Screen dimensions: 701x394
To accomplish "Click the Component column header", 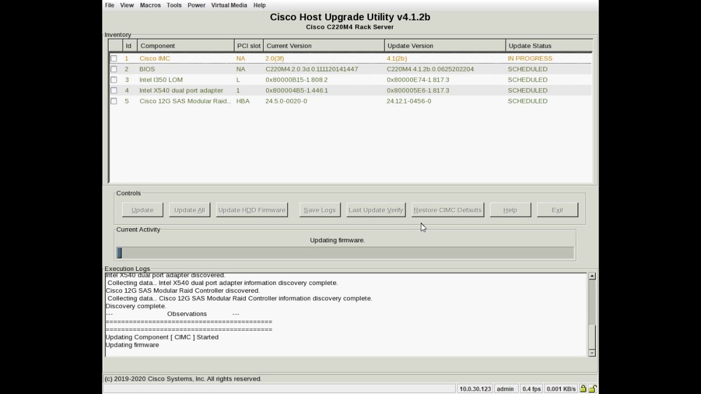I will point(186,46).
